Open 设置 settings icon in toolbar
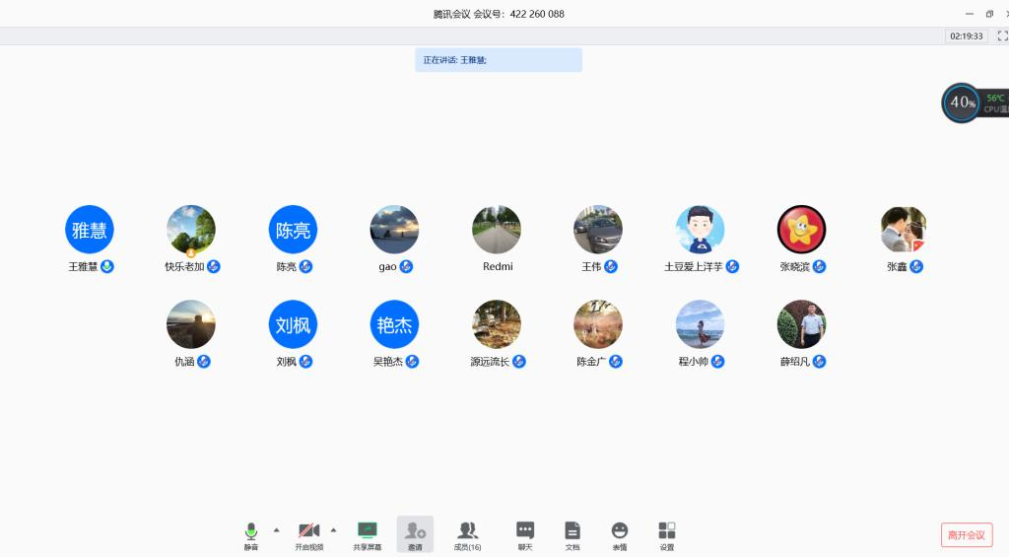Viewport: 1009px width, 557px height. (667, 533)
